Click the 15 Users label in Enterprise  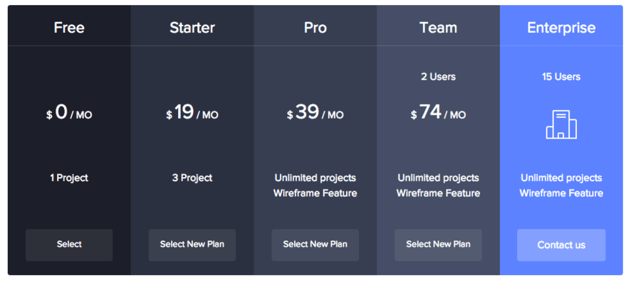561,77
